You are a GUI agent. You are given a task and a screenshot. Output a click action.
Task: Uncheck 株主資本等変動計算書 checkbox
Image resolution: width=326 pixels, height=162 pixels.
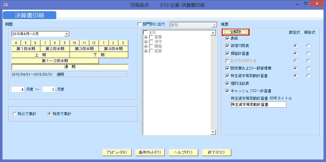pos(227,76)
